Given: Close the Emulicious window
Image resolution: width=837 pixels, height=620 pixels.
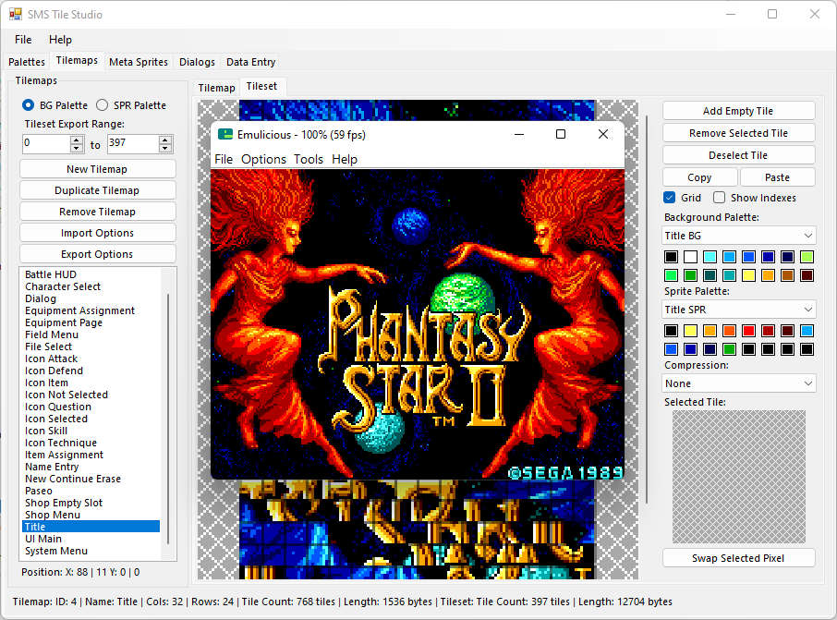Looking at the screenshot, I should (603, 134).
